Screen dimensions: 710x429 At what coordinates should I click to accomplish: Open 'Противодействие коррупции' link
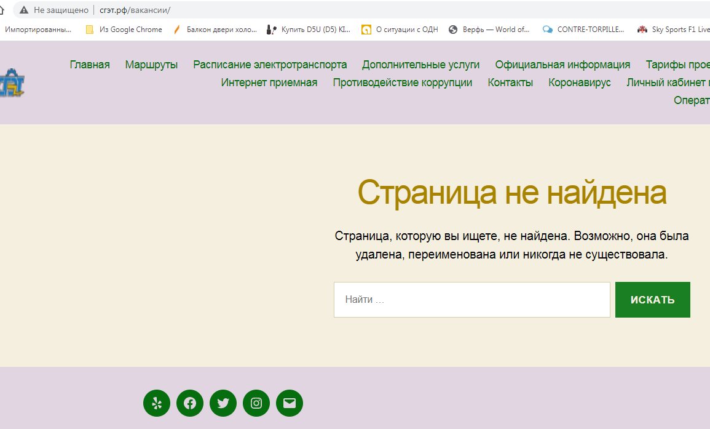coord(403,82)
